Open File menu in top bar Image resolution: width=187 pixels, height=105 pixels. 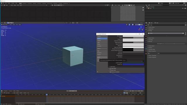click(4, 3)
